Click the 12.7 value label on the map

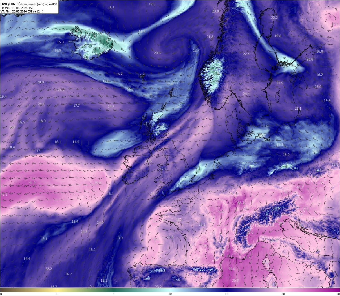tap(196, 50)
